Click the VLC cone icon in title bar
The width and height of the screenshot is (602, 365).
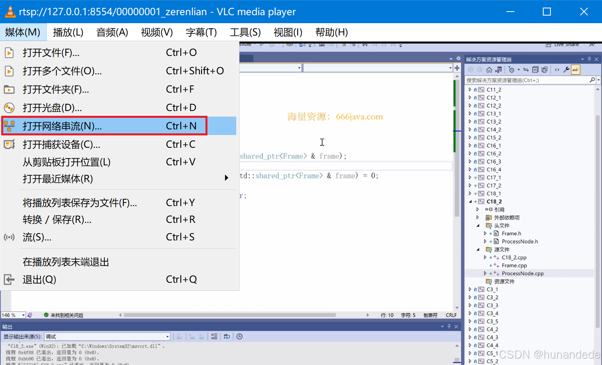10,12
